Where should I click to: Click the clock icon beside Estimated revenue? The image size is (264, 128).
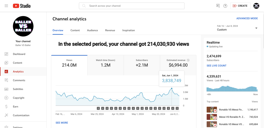pos(188,60)
